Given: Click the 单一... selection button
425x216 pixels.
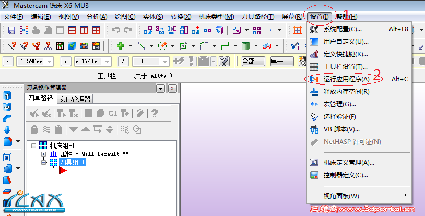Looking at the screenshot, I should point(282,62).
